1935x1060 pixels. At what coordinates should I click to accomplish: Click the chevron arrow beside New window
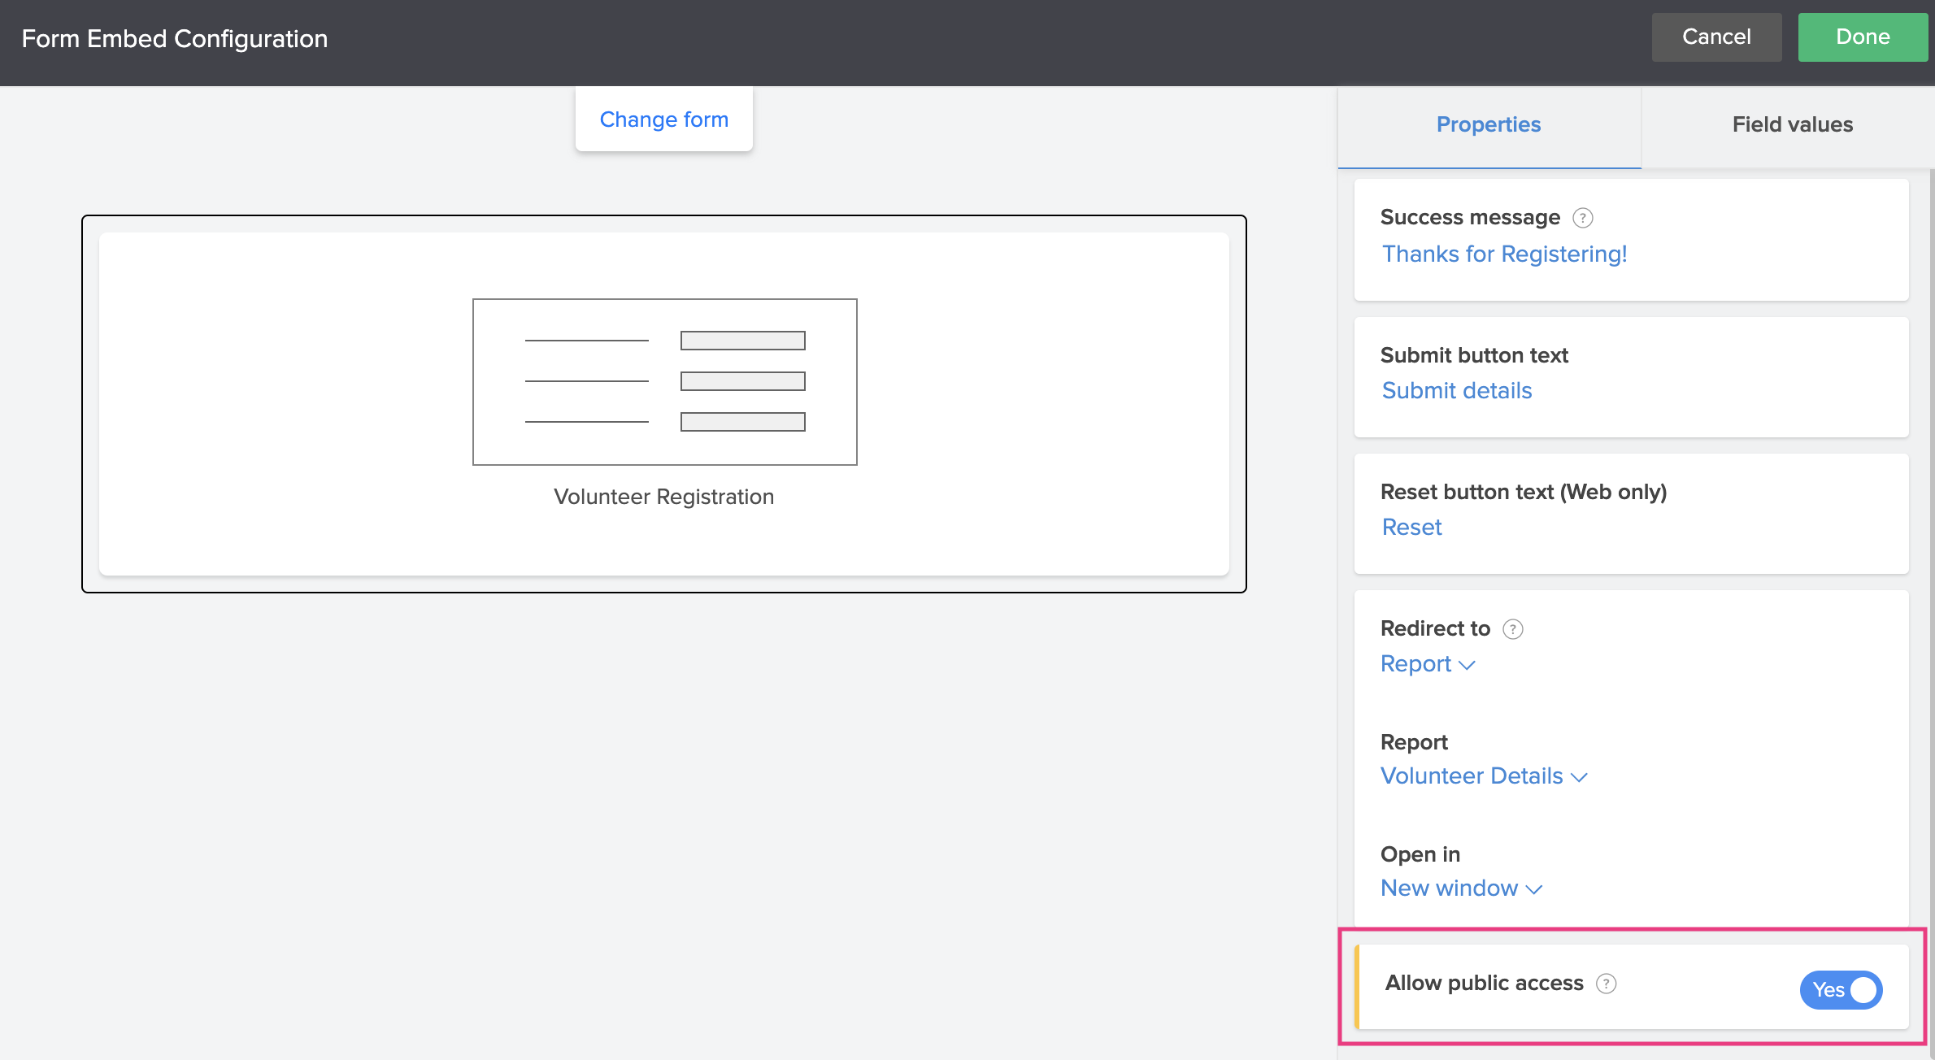coord(1534,889)
